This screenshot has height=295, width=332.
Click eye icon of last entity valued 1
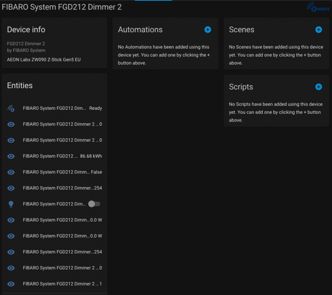point(11,284)
